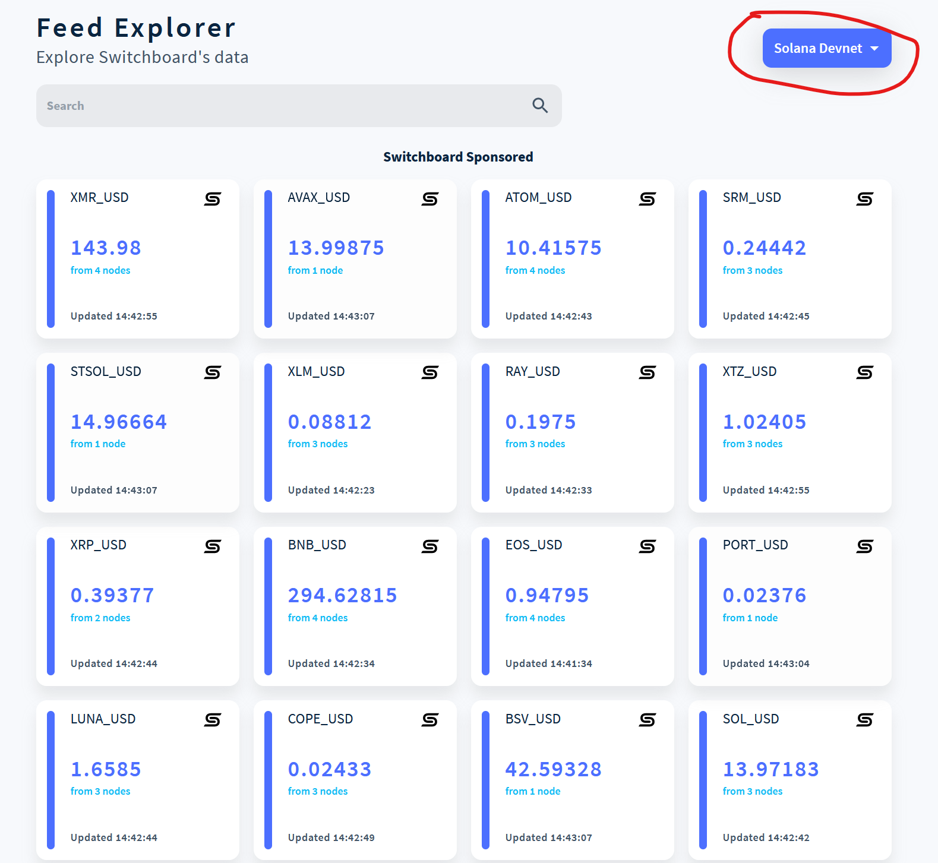938x863 pixels.
Task: Click the price value 1.6585
Action: pyautogui.click(x=106, y=769)
